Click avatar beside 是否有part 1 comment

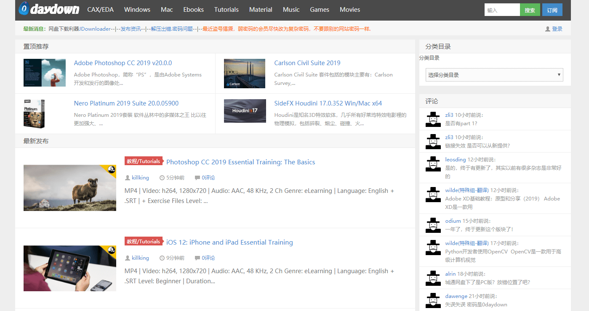coord(433,119)
